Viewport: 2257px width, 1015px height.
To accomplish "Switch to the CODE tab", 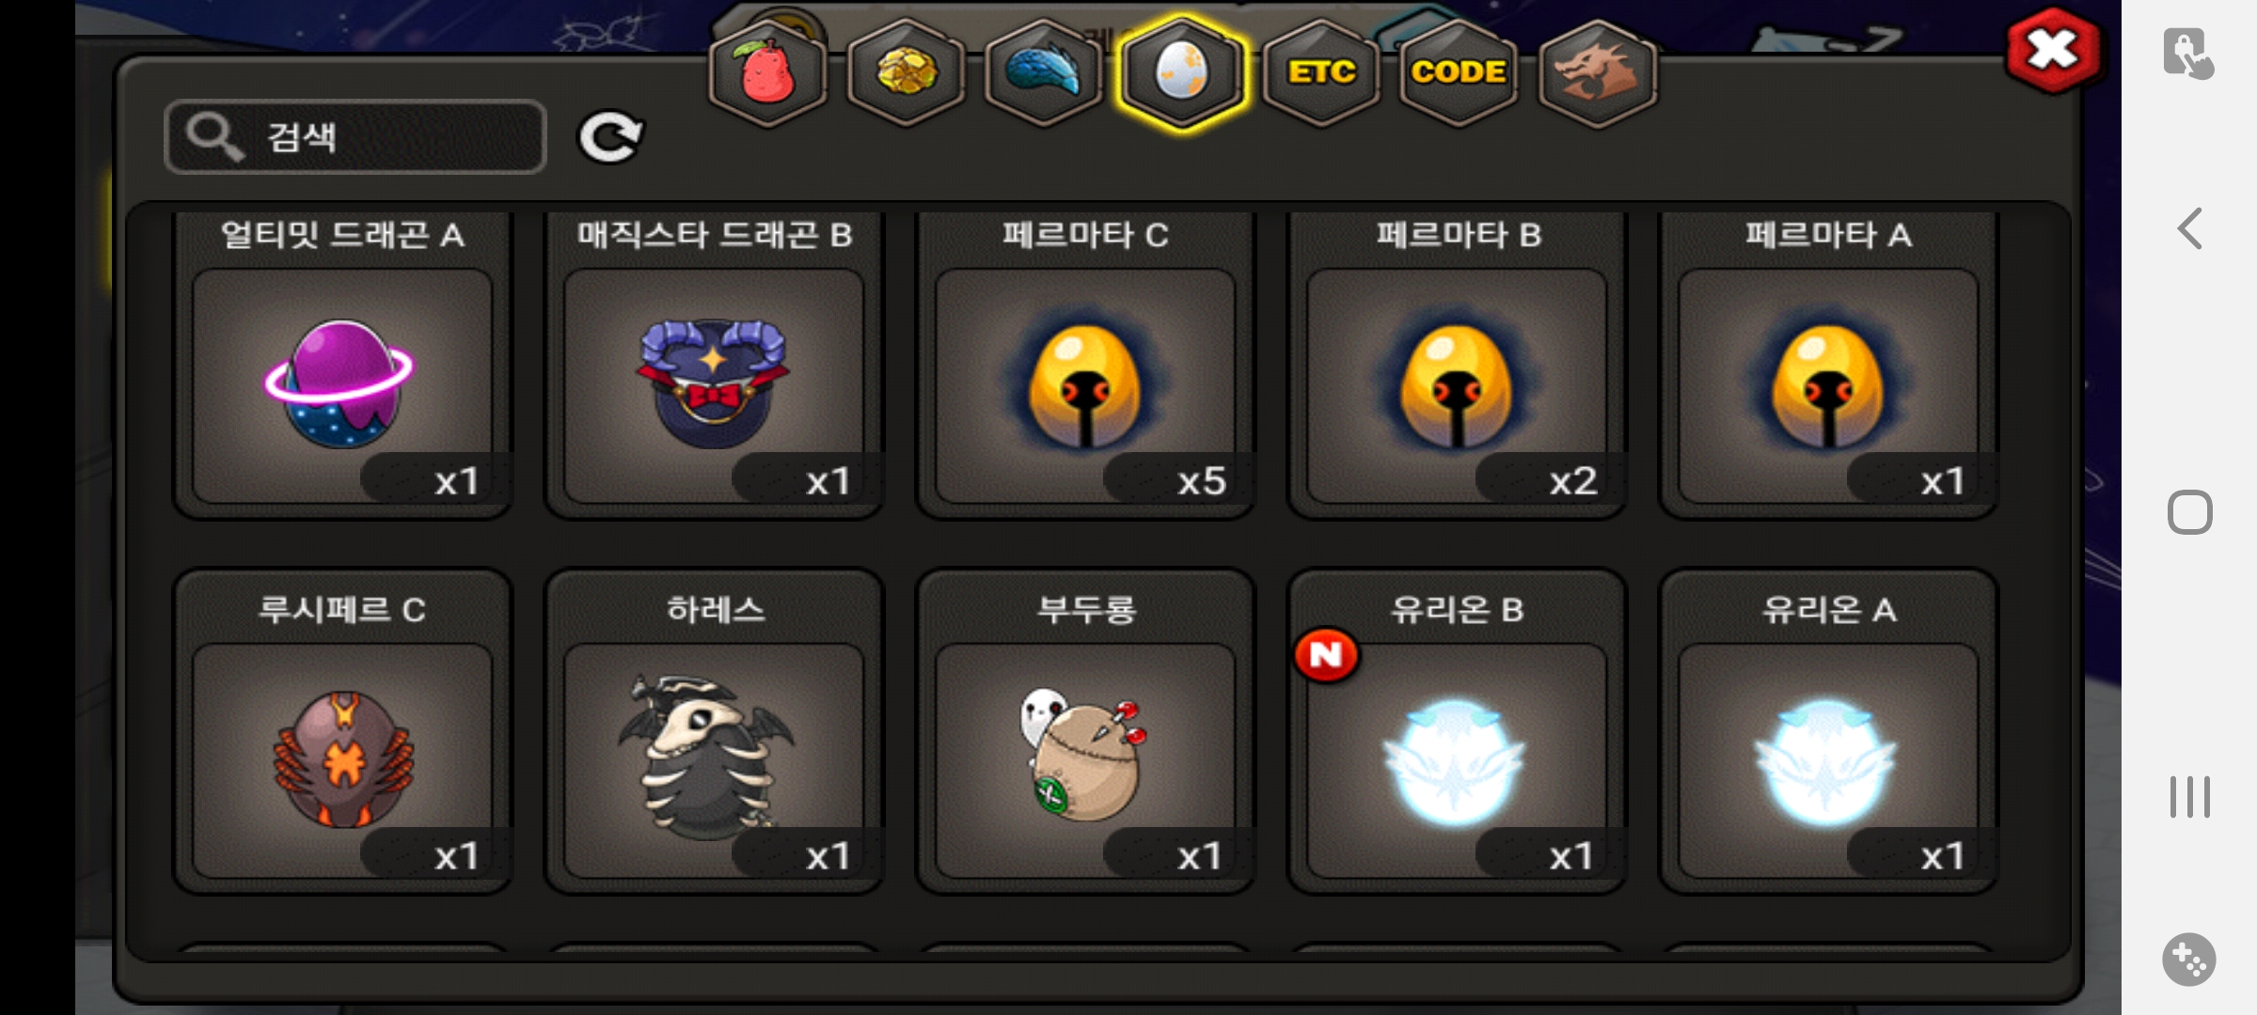I will click(1459, 73).
